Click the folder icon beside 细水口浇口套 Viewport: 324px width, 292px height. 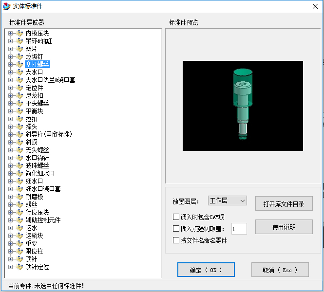pyautogui.click(x=19, y=189)
